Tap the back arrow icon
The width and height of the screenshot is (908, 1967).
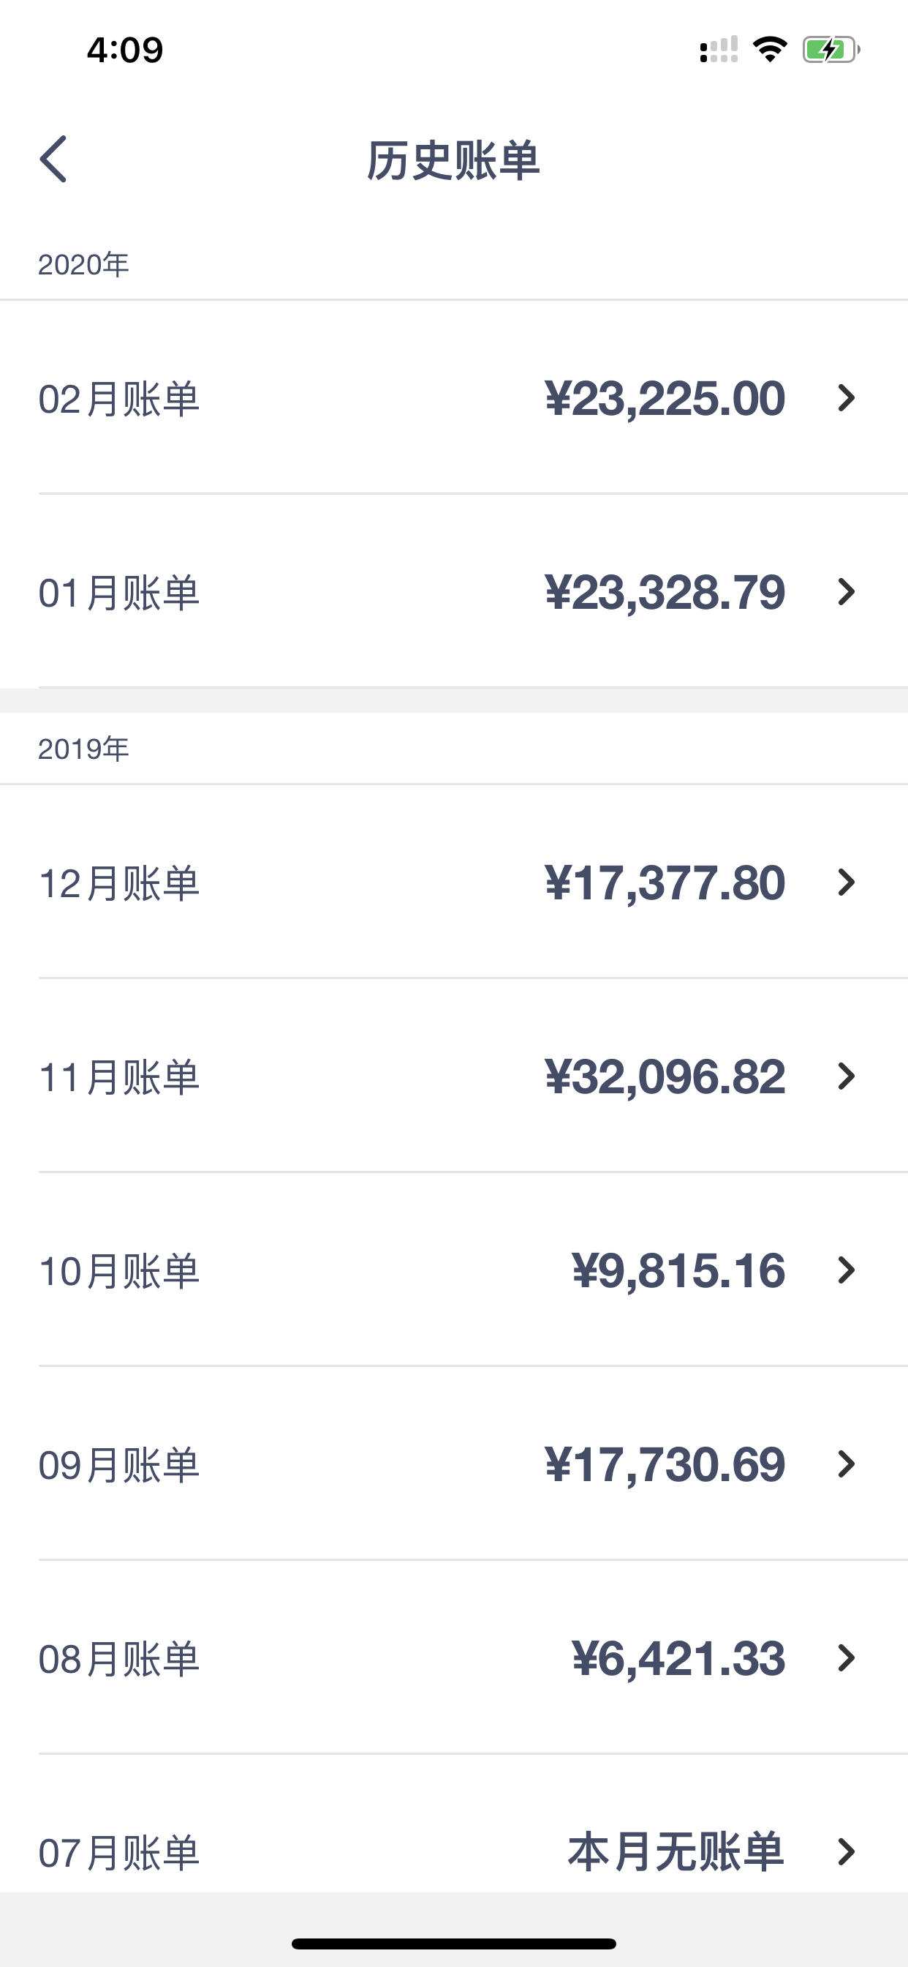pos(53,160)
